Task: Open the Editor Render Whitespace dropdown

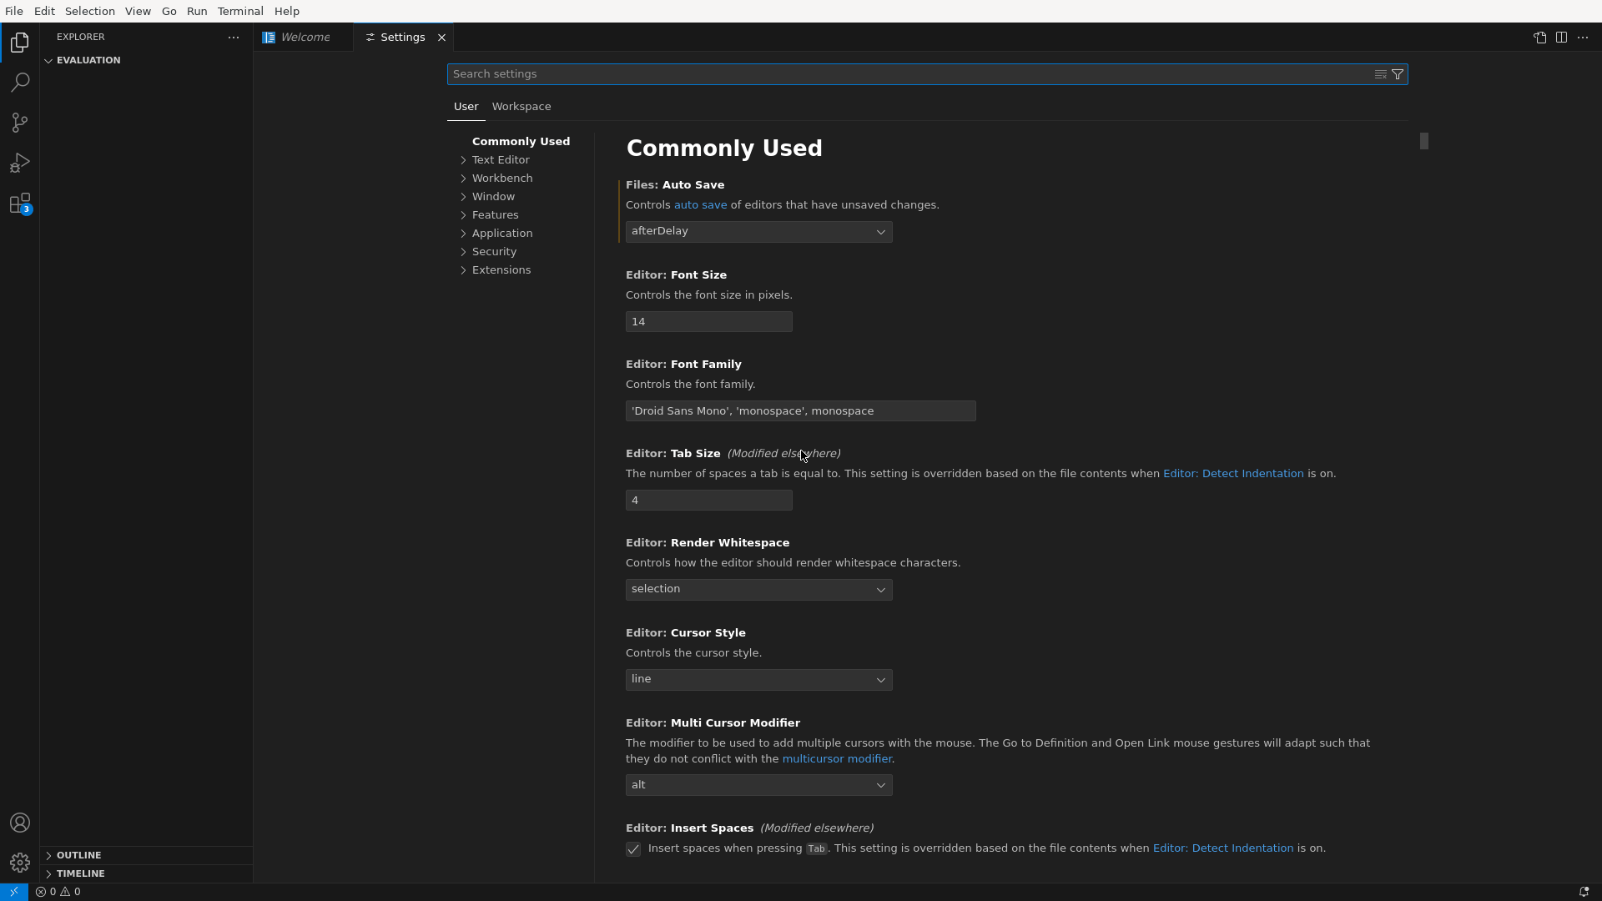Action: click(759, 588)
